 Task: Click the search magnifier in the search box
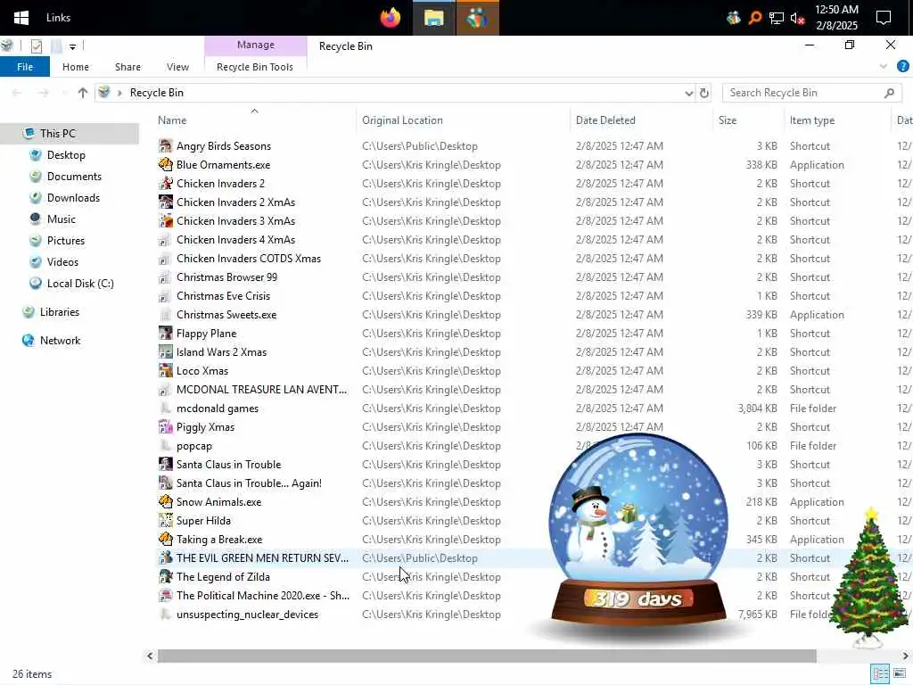(x=889, y=93)
